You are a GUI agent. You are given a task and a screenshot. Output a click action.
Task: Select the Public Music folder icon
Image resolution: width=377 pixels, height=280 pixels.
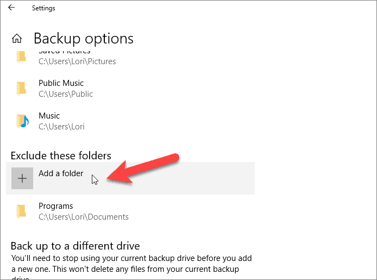tap(21, 88)
